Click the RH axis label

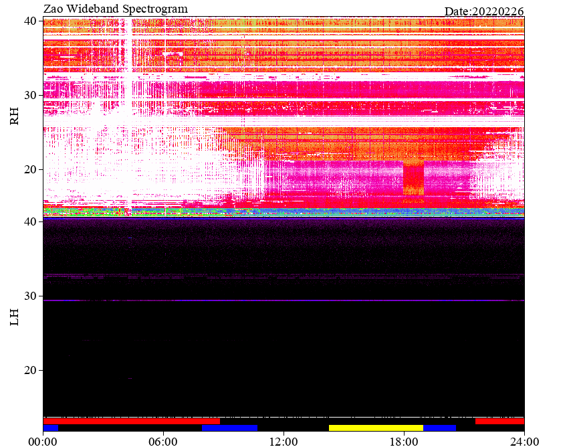(x=14, y=116)
